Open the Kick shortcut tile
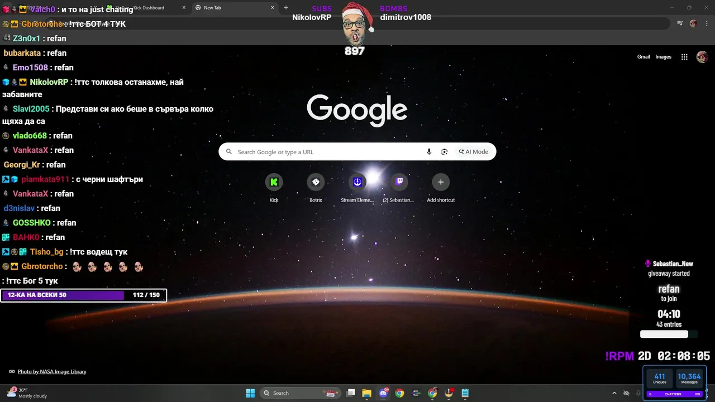 click(x=274, y=182)
